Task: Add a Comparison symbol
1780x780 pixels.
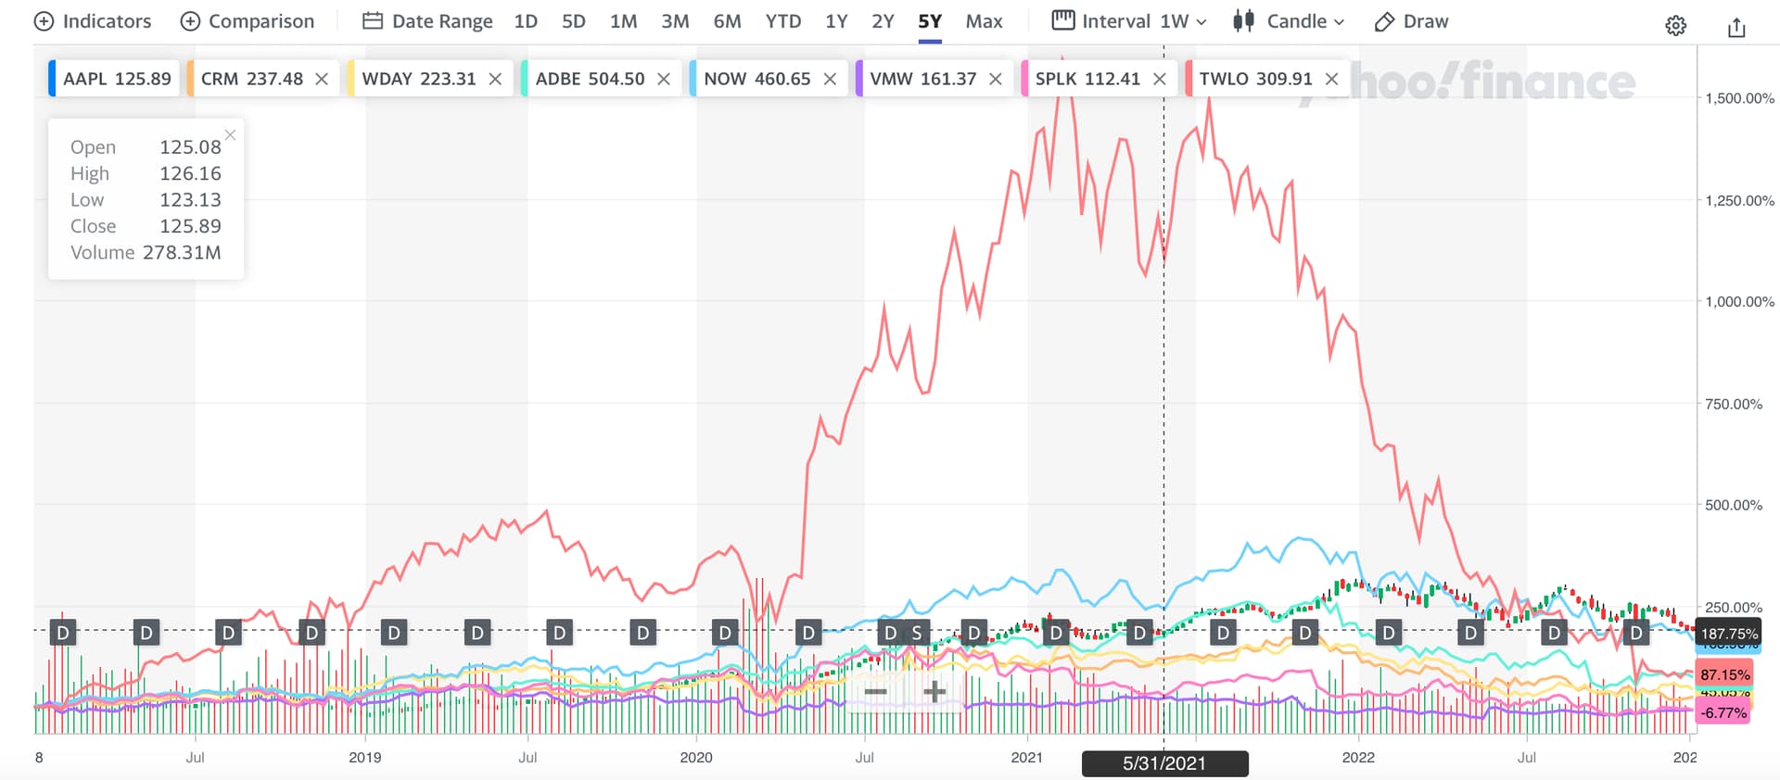Action: click(x=248, y=21)
